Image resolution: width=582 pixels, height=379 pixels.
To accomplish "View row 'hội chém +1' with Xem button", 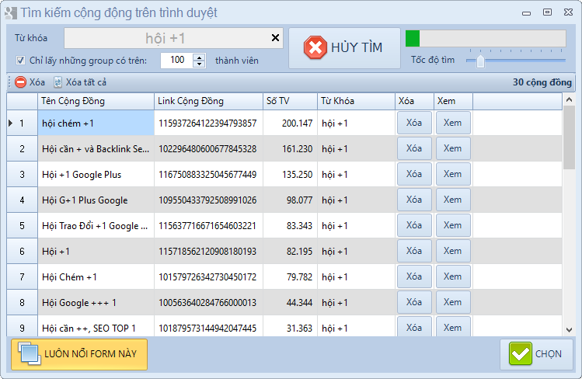I will 453,123.
